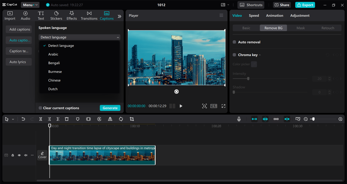The height and width of the screenshot is (184, 347).
Task: Switch to the Audio tab
Action: (25, 16)
